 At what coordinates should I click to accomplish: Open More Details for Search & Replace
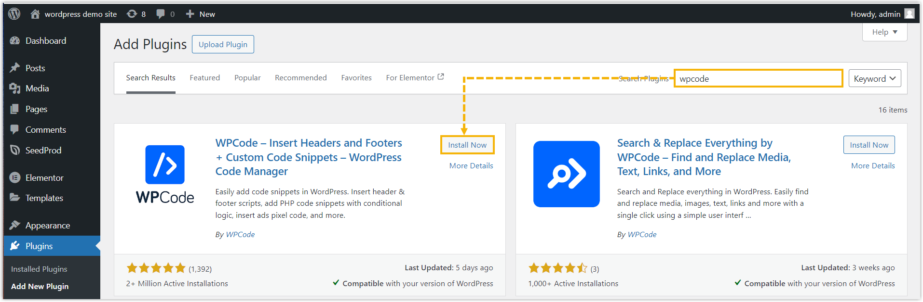click(x=872, y=166)
